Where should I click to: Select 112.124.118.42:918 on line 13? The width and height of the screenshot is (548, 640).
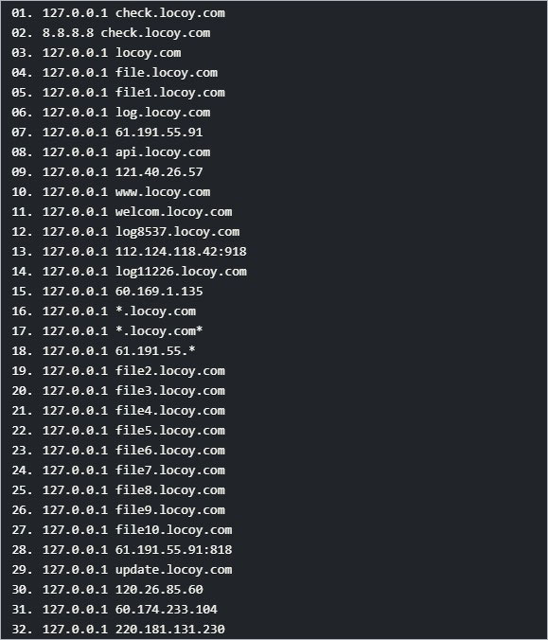pyautogui.click(x=181, y=252)
